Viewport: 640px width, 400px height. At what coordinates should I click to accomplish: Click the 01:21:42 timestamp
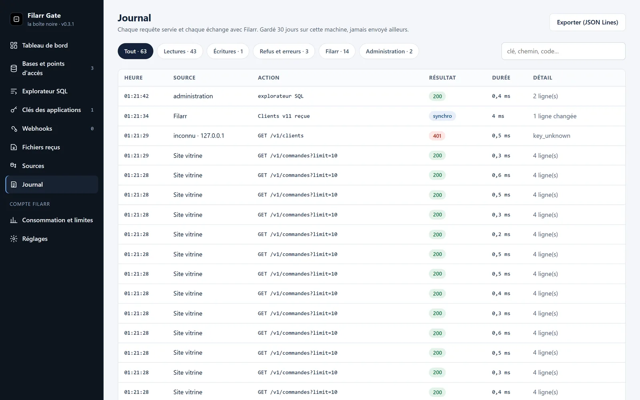136,96
